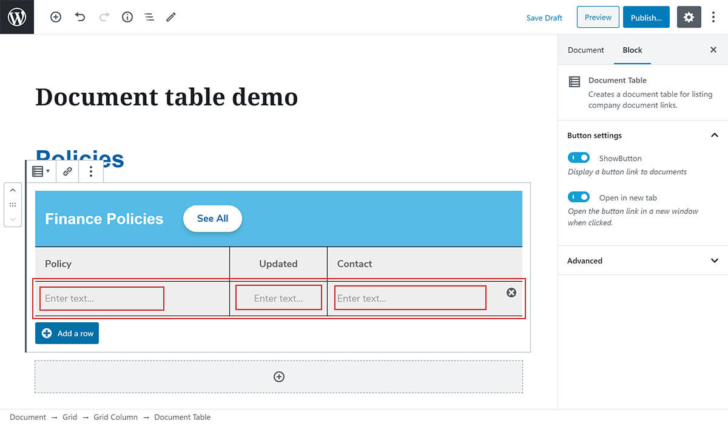Viewport: 728px width, 424px height.
Task: Click the link icon in block toolbar
Action: point(68,171)
